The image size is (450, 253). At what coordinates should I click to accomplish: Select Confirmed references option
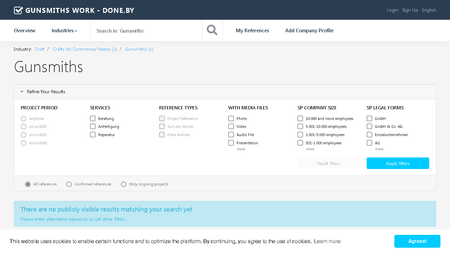coord(69,184)
